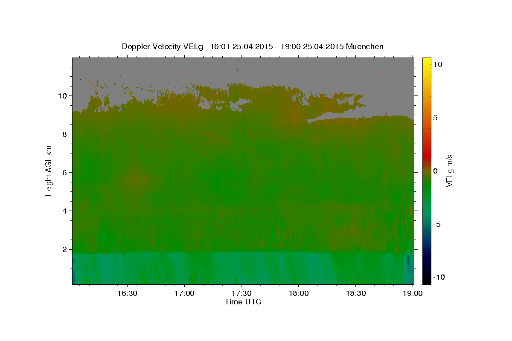Click the height axis label 8
The height and width of the screenshot is (341, 512).
[x=65, y=134]
